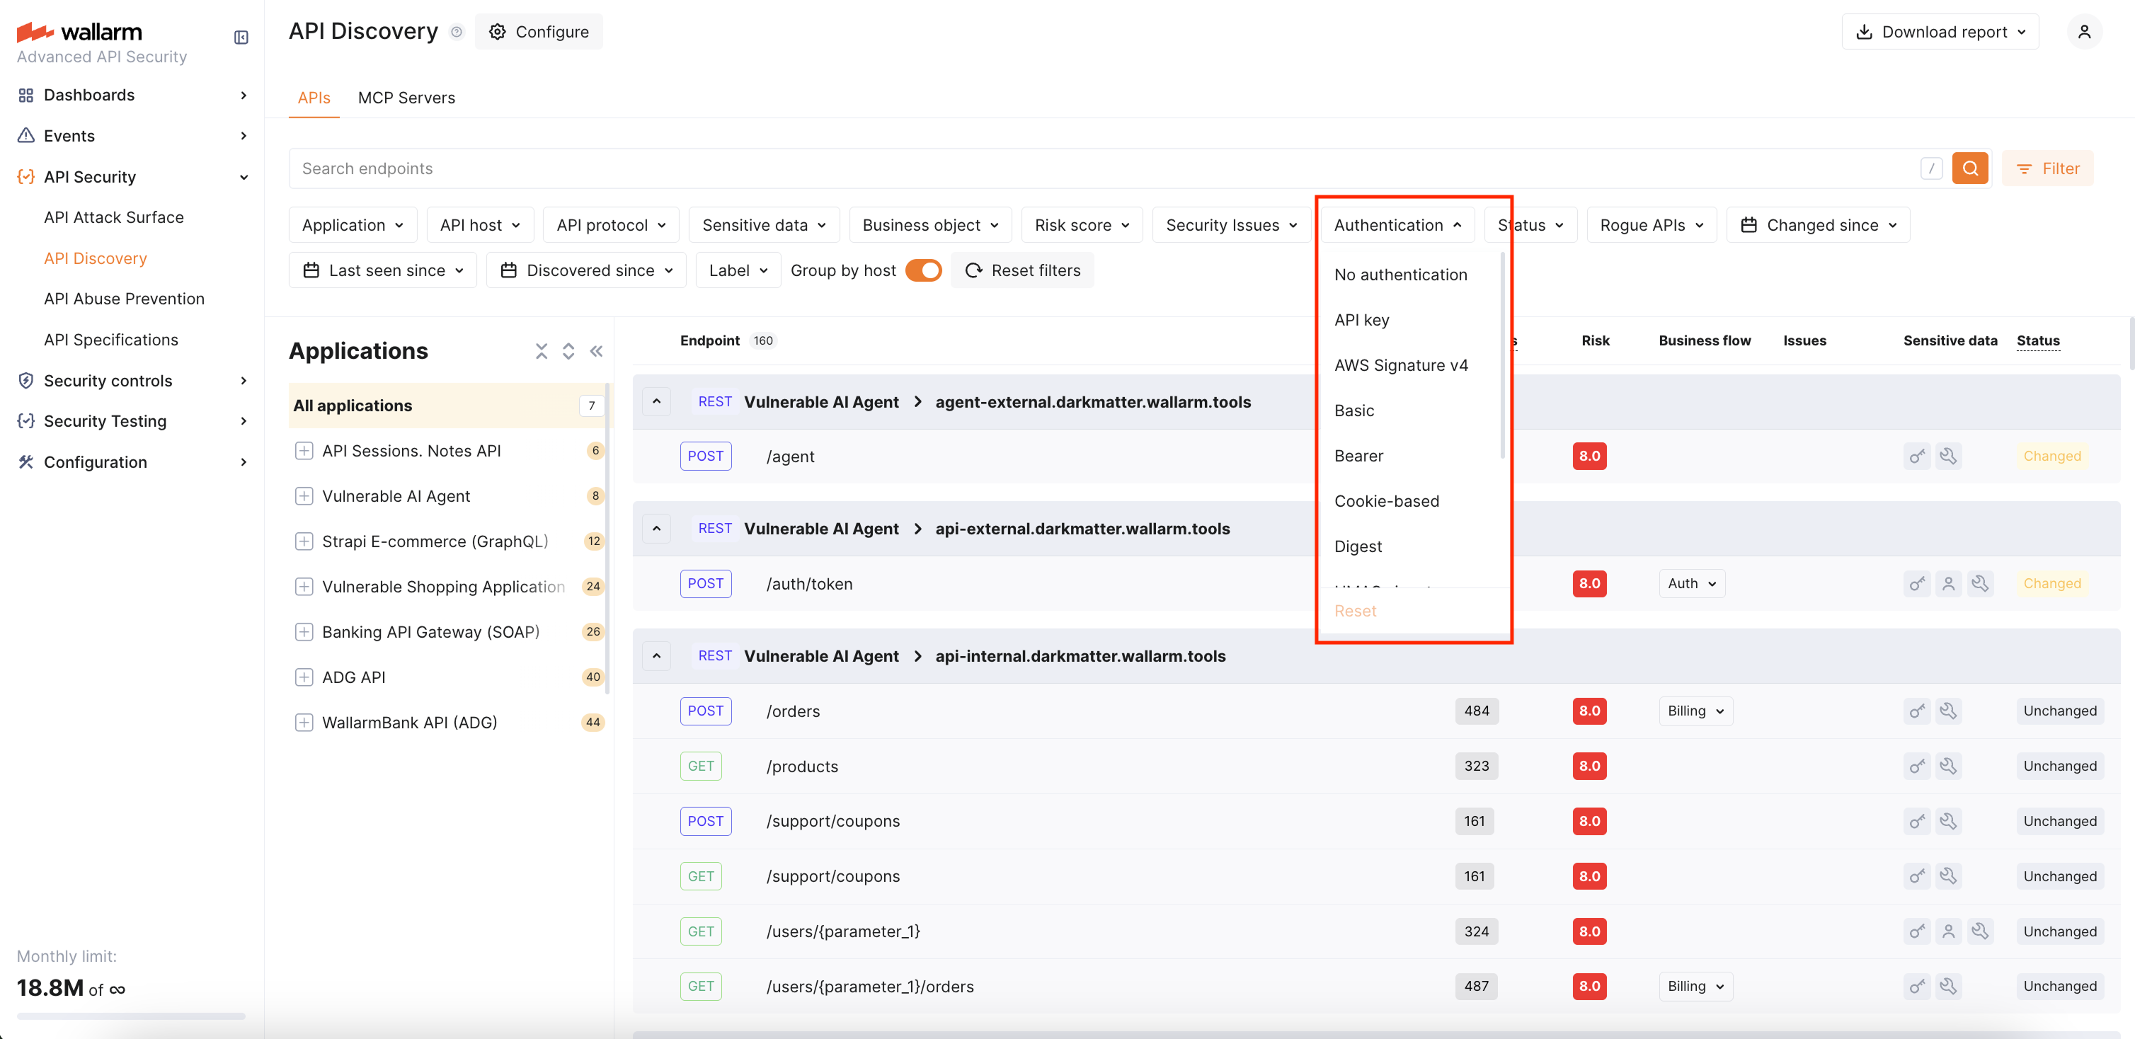Click the Configuration tools icon

pyautogui.click(x=25, y=462)
